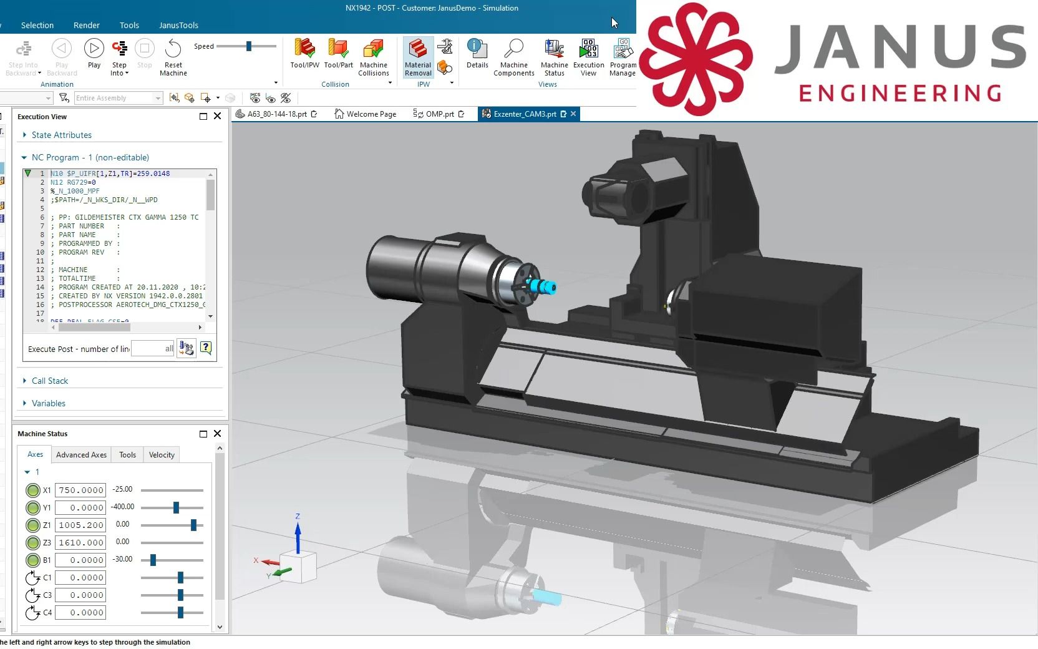Expand the Collision group options arrow
The image size is (1038, 649).
pos(390,83)
